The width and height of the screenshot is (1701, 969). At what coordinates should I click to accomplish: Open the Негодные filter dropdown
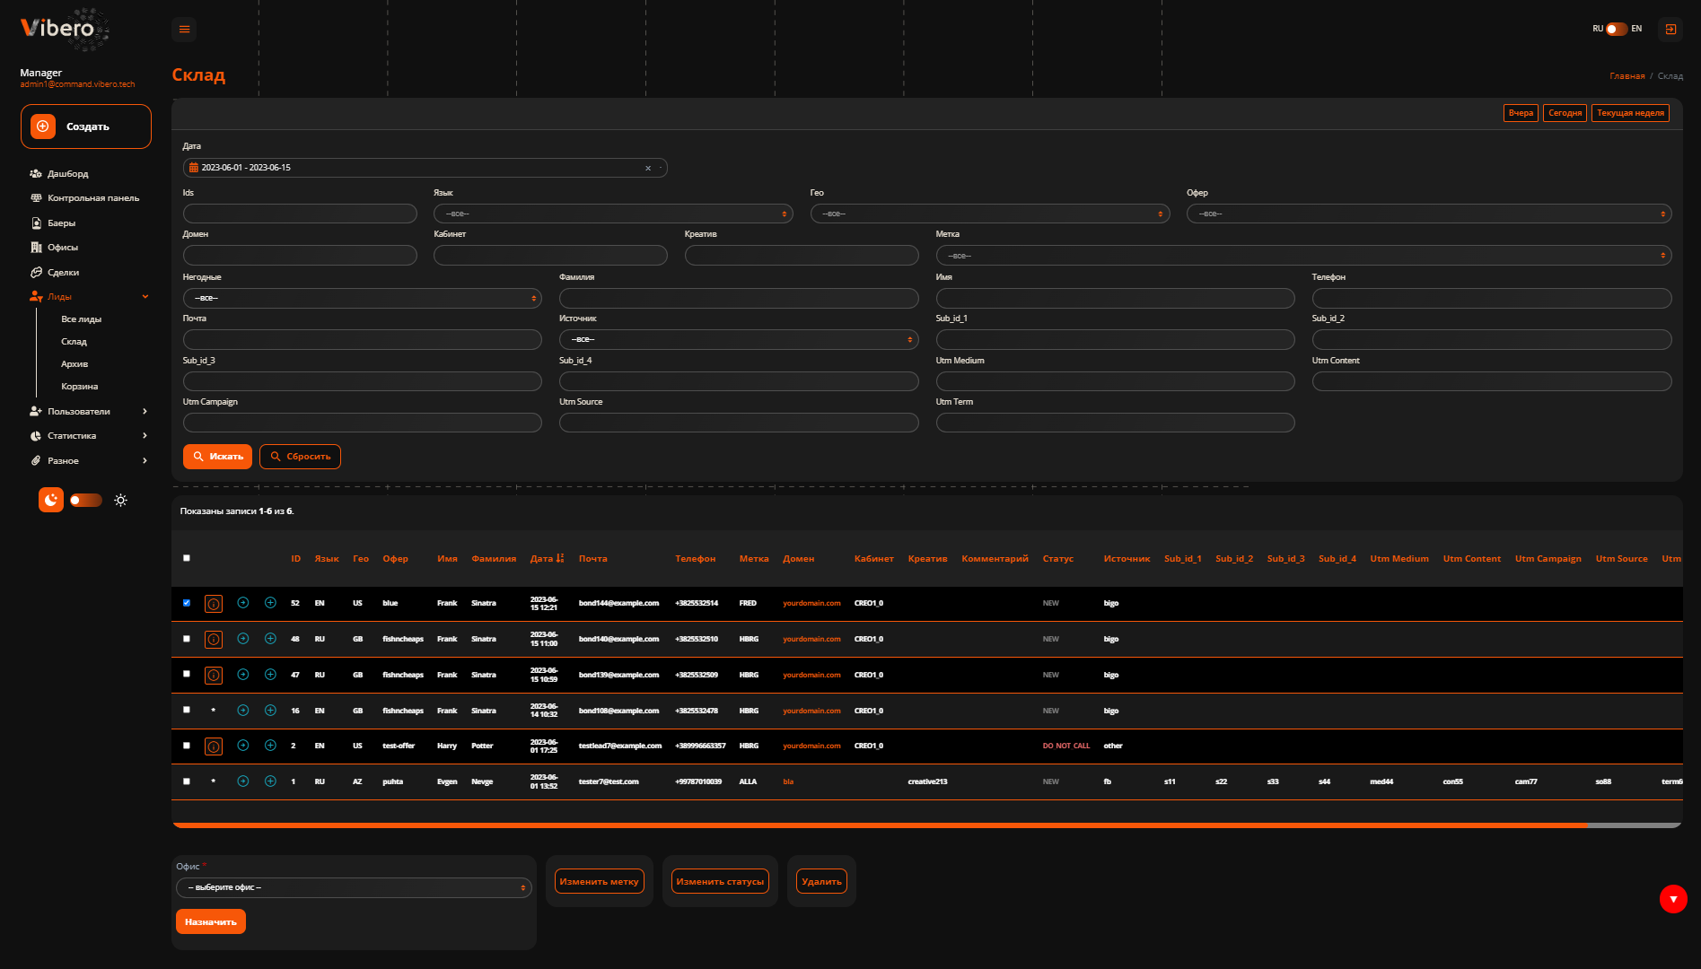(x=363, y=298)
